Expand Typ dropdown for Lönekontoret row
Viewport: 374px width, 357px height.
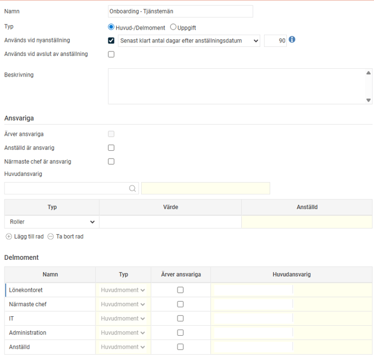tap(123, 291)
